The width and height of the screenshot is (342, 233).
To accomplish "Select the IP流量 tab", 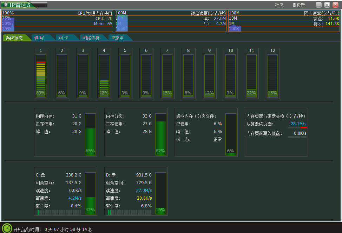I will (x=118, y=38).
